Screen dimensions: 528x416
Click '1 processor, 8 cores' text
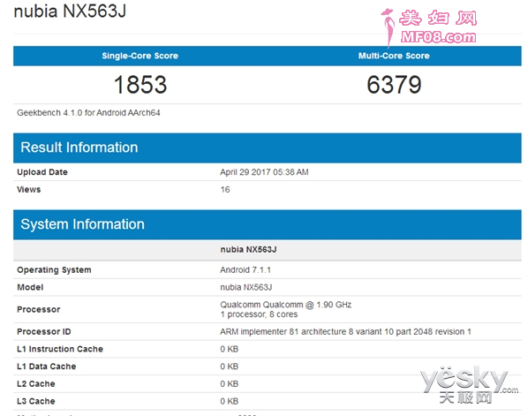(259, 314)
